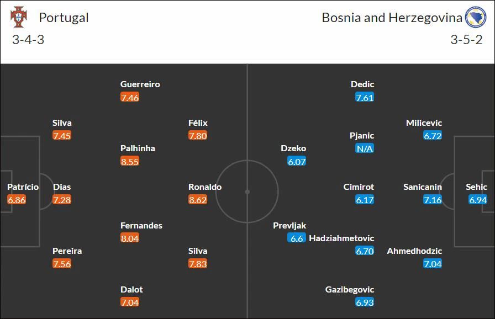Click Dzeko's 6.07 rating badge
This screenshot has width=495, height=319.
[297, 161]
